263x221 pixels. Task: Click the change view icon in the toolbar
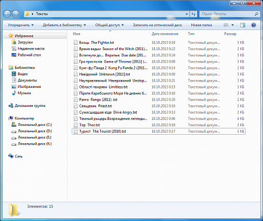[226, 25]
